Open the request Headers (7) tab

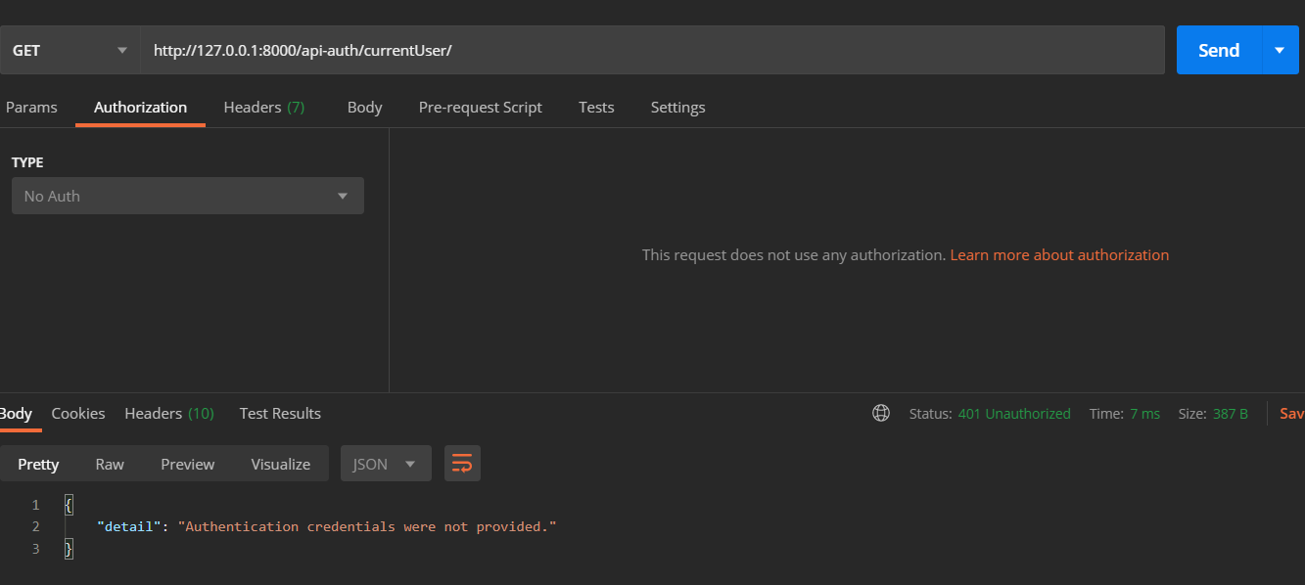[263, 108]
